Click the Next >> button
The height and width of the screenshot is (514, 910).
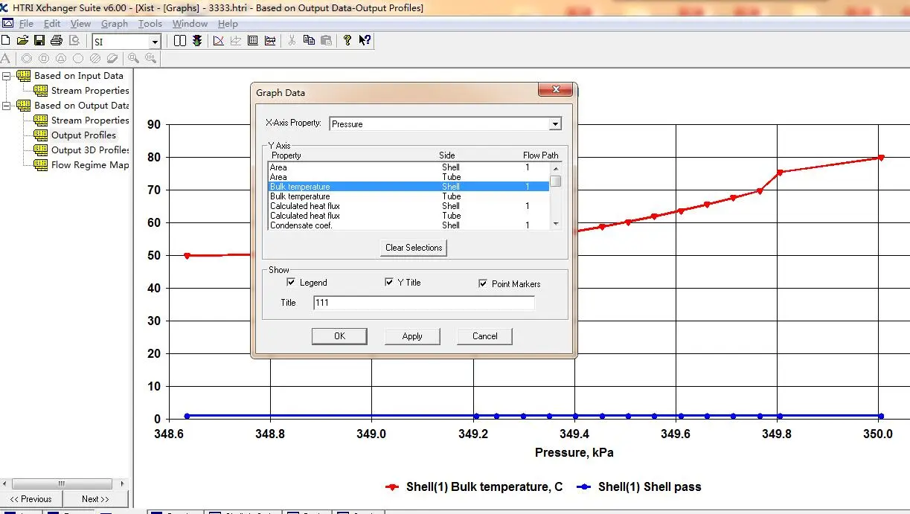95,499
